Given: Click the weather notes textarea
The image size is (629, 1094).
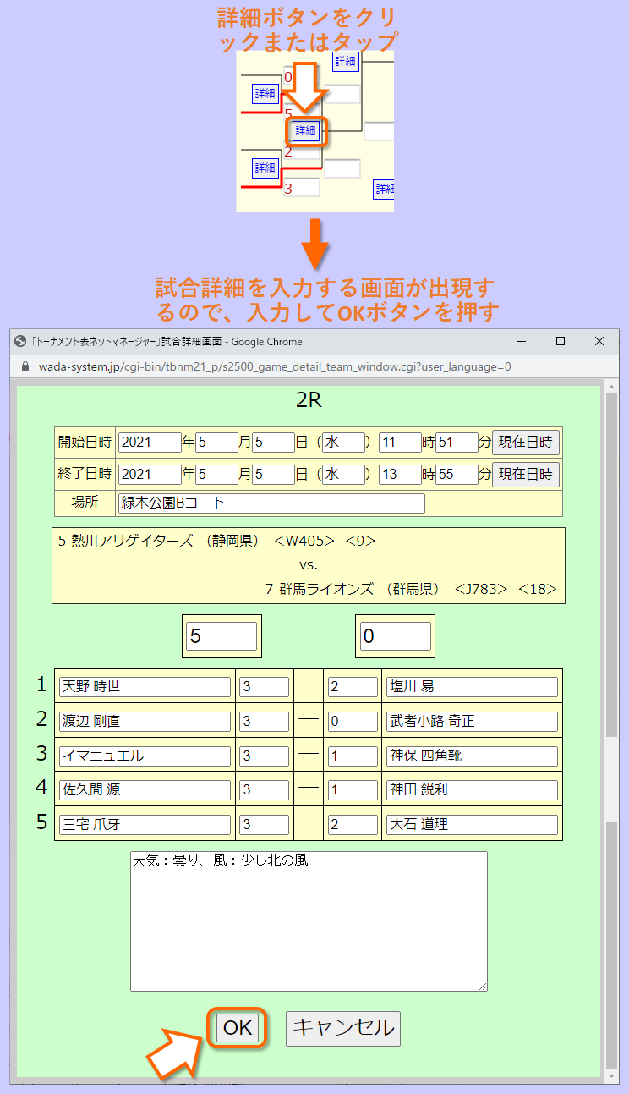Looking at the screenshot, I should tap(309, 921).
